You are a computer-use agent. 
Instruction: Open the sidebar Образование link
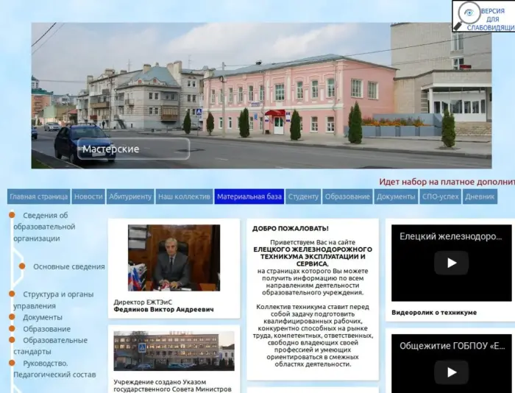46,329
